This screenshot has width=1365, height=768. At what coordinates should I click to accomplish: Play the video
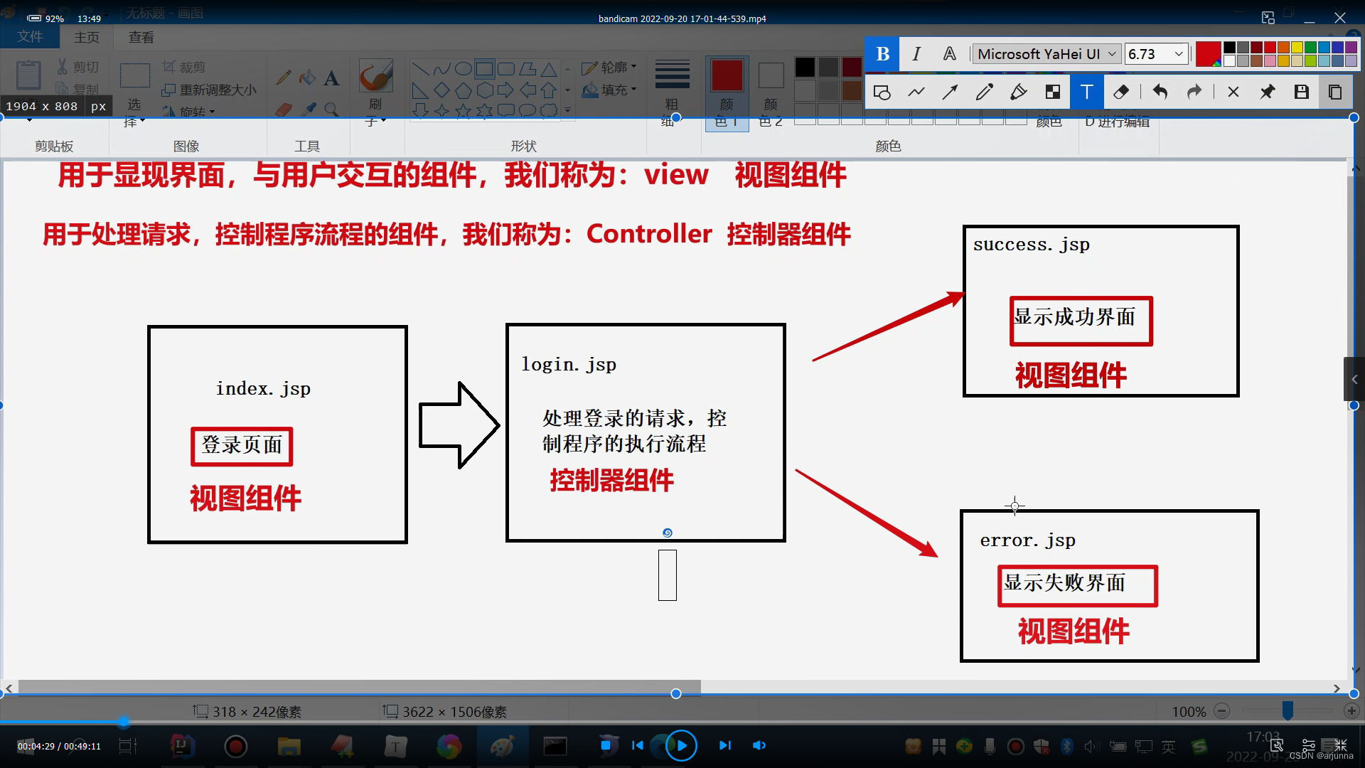point(681,745)
